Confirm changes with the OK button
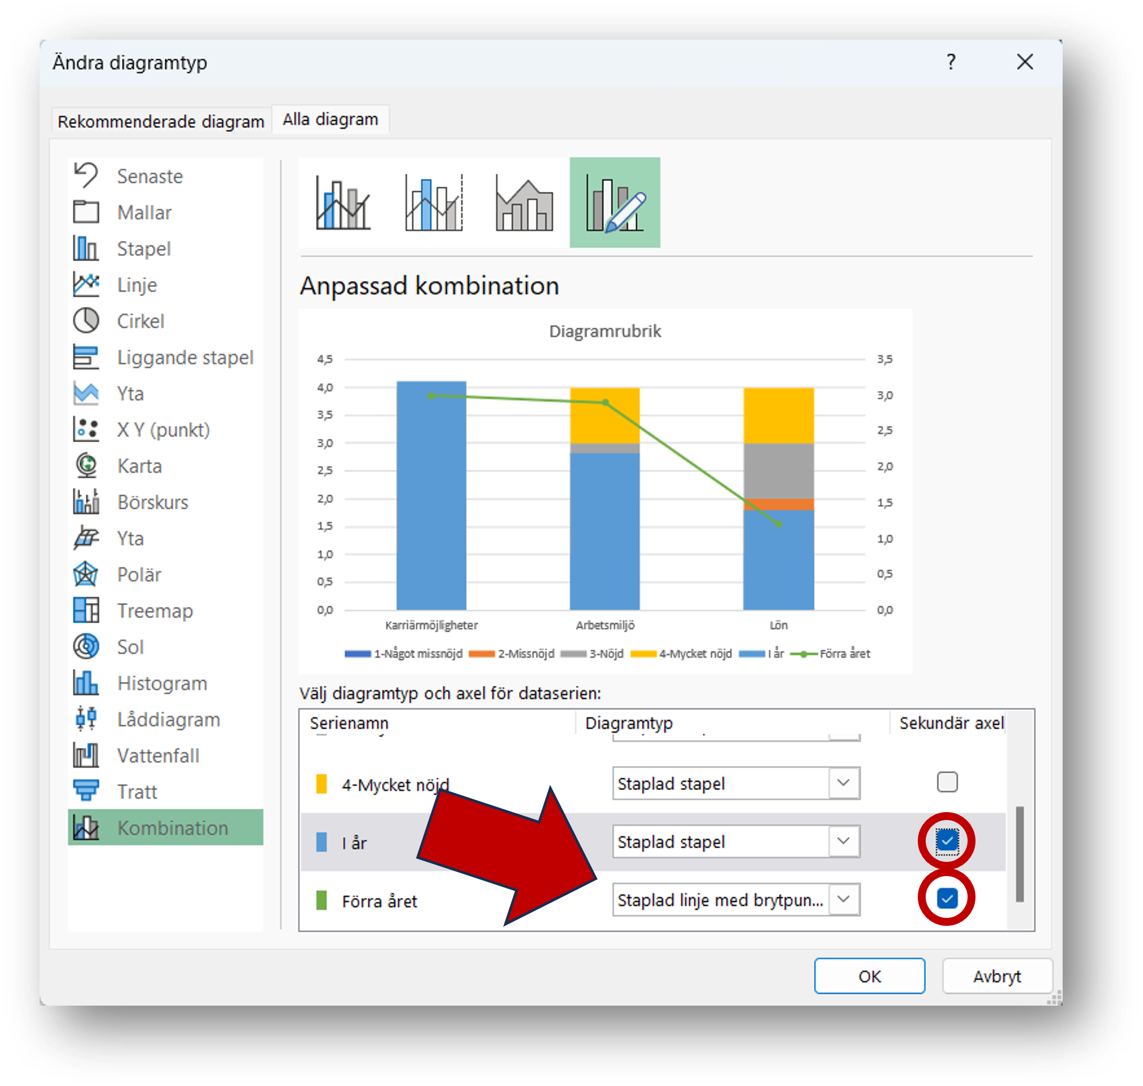 869,976
